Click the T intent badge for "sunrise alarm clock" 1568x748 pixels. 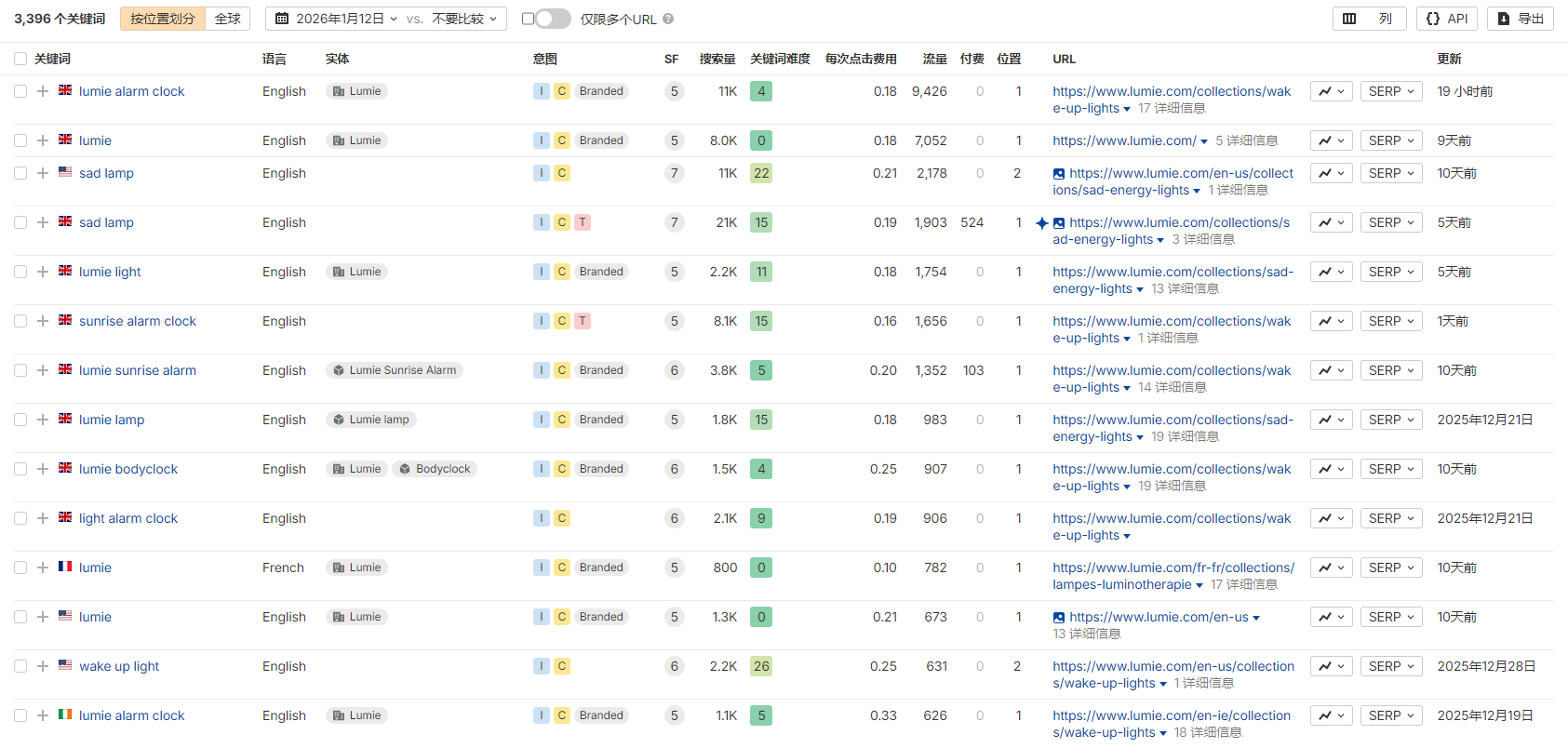[583, 321]
